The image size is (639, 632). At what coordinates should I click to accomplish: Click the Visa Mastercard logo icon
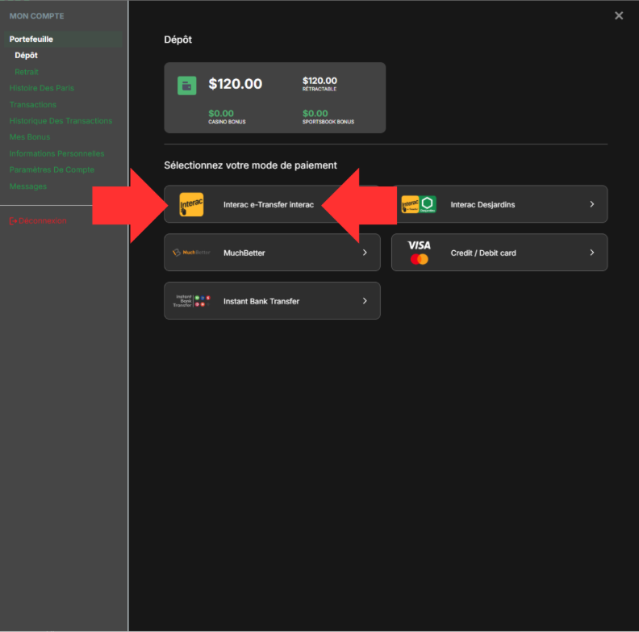click(419, 253)
